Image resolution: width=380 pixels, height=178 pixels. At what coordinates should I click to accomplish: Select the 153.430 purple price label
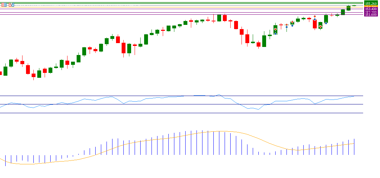coord(371,9)
